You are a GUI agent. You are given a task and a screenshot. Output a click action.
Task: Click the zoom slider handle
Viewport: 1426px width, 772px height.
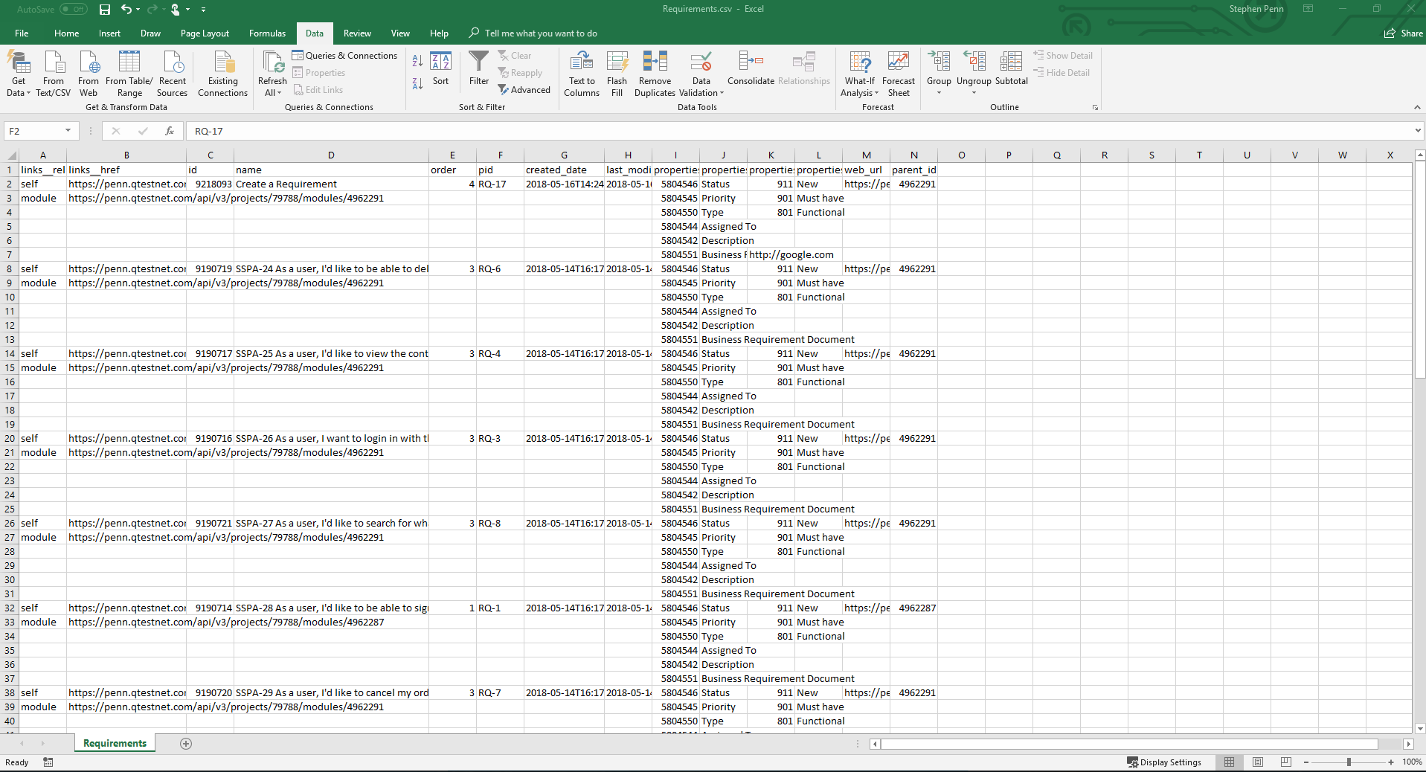click(1349, 762)
